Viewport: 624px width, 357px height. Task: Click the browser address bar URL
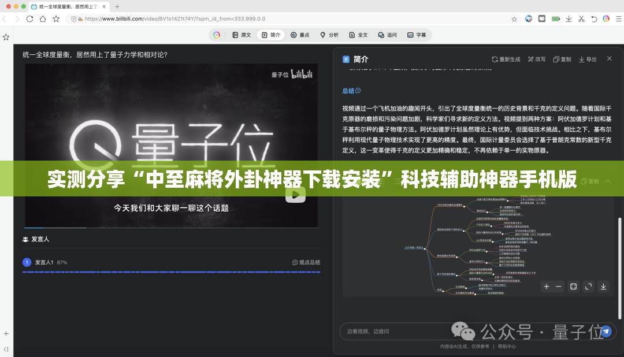pos(175,18)
